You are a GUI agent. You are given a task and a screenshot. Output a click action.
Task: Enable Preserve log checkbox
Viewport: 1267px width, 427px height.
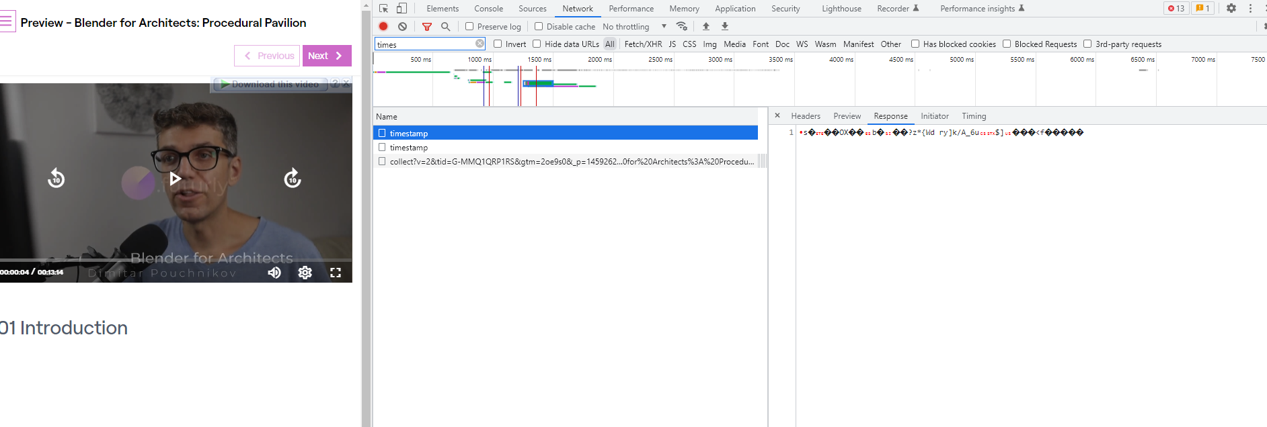tap(469, 26)
